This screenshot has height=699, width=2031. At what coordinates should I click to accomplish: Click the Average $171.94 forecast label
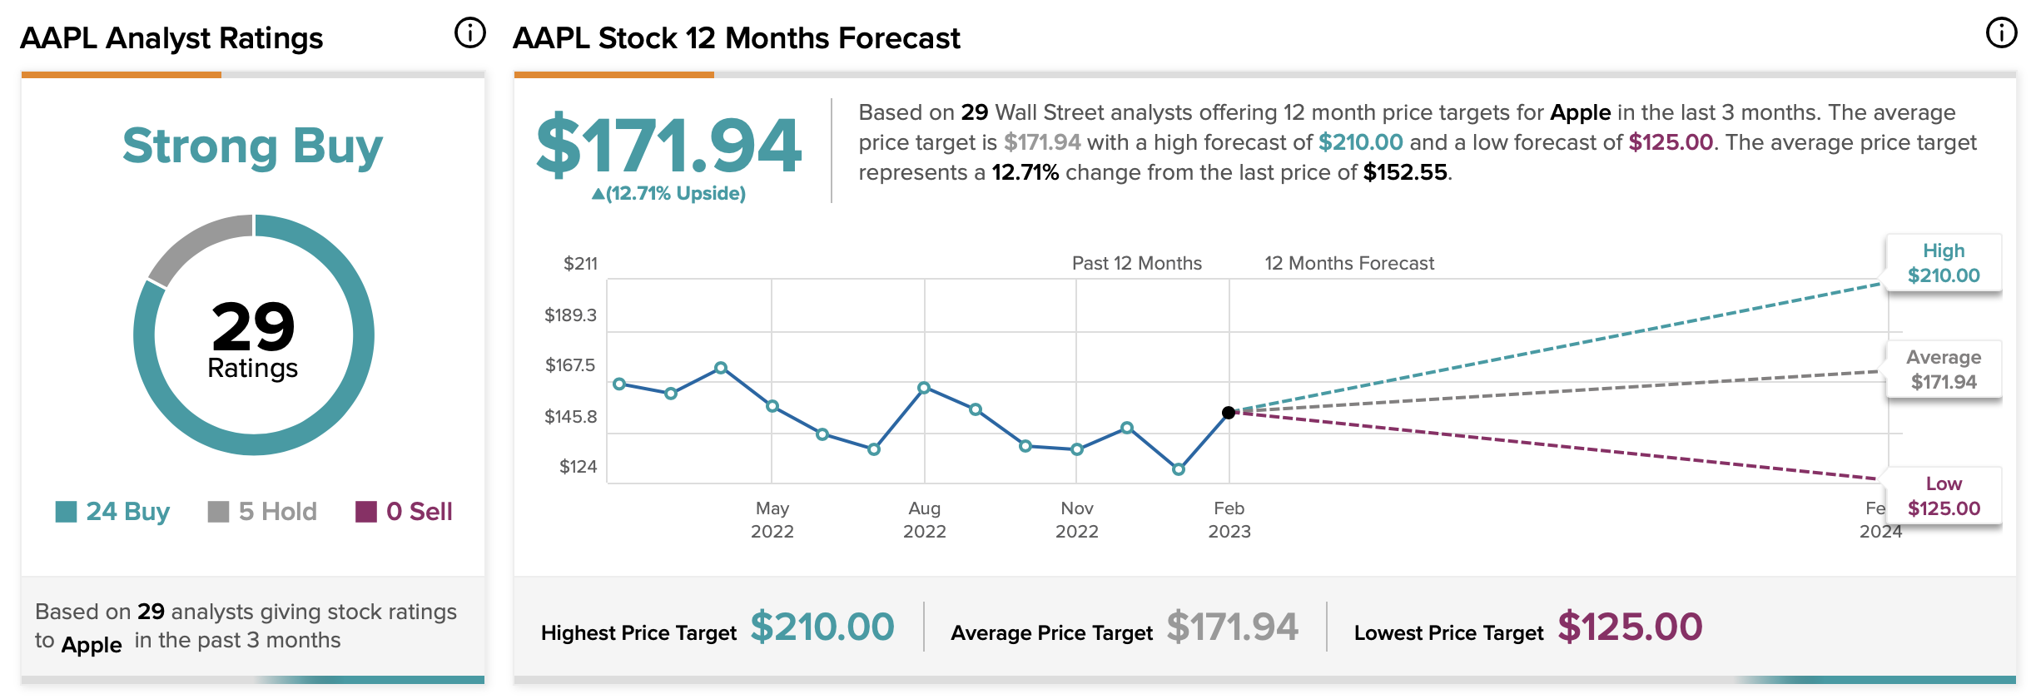(x=1944, y=369)
